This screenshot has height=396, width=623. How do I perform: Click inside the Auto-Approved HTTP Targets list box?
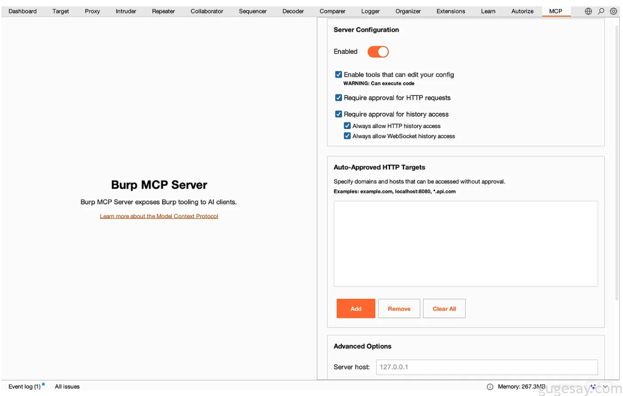pyautogui.click(x=466, y=244)
